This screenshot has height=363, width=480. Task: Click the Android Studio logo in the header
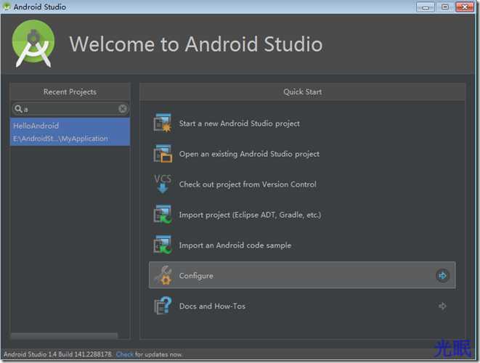click(33, 44)
